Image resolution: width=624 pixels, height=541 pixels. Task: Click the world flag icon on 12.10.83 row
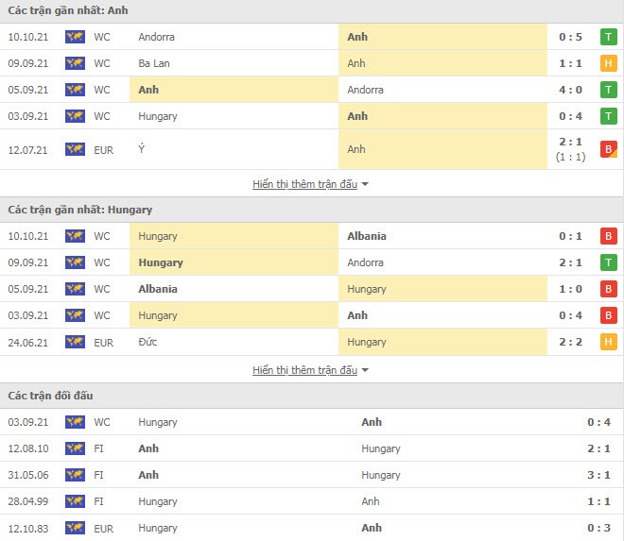coord(76,528)
